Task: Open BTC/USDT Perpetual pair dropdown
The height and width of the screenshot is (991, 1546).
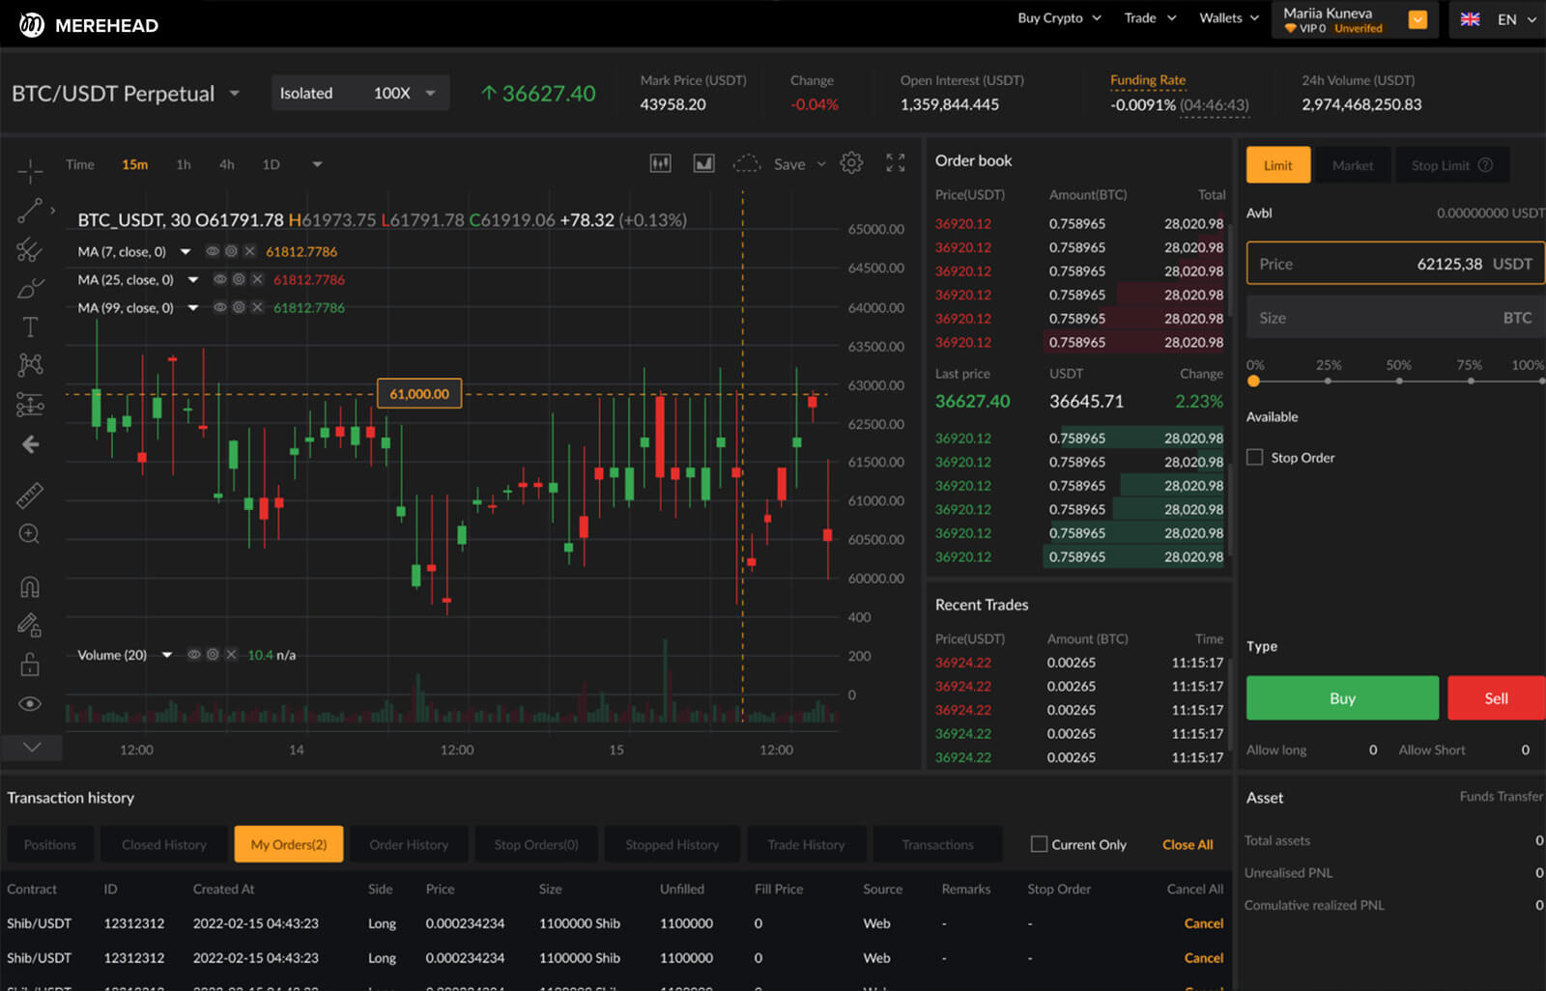Action: (234, 94)
